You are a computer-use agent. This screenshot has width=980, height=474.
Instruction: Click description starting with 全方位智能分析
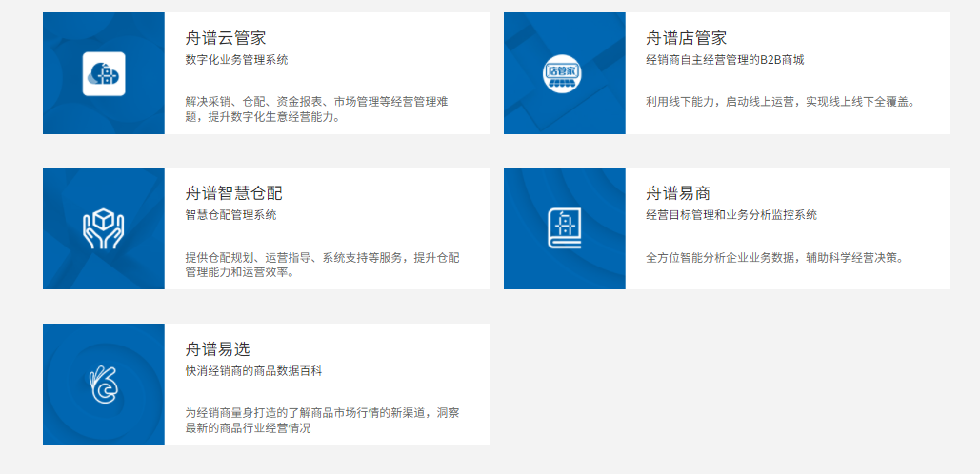[775, 257]
